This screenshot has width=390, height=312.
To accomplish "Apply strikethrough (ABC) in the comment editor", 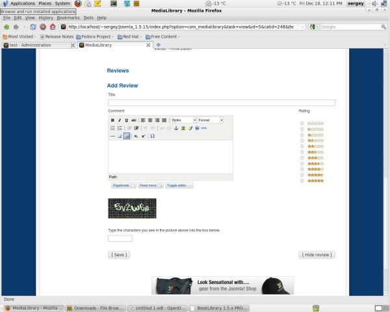I will pos(134,120).
